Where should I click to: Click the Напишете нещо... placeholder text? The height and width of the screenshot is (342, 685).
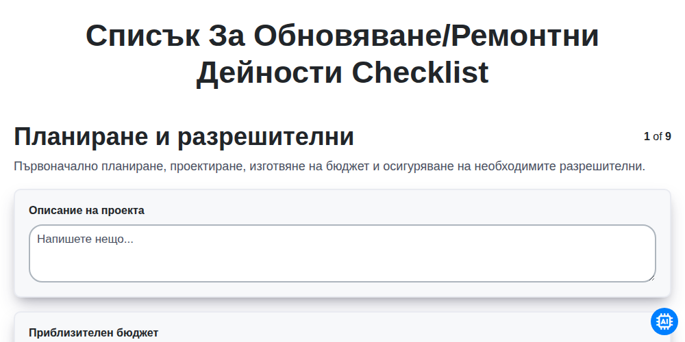point(85,239)
